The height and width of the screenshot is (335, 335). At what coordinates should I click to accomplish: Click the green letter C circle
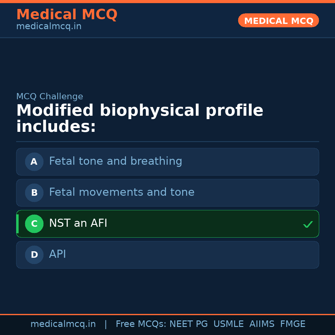click(x=34, y=224)
